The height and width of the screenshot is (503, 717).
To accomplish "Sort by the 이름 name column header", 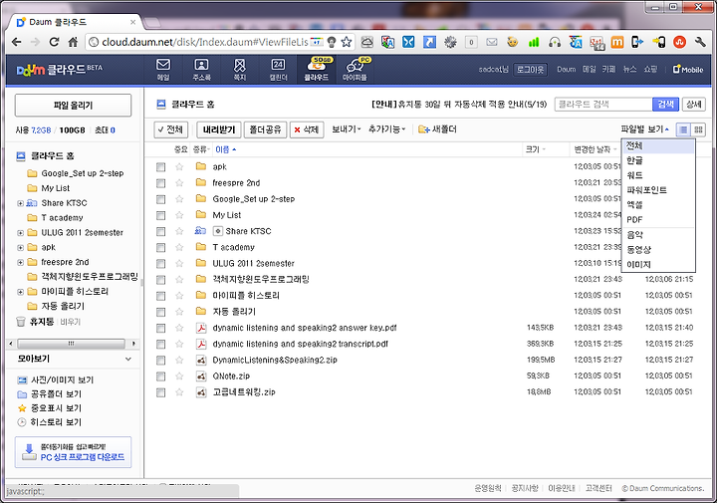I will click(226, 149).
